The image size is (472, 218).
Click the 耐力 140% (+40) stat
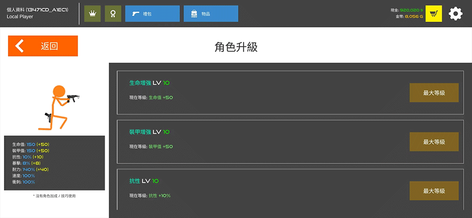30,169
